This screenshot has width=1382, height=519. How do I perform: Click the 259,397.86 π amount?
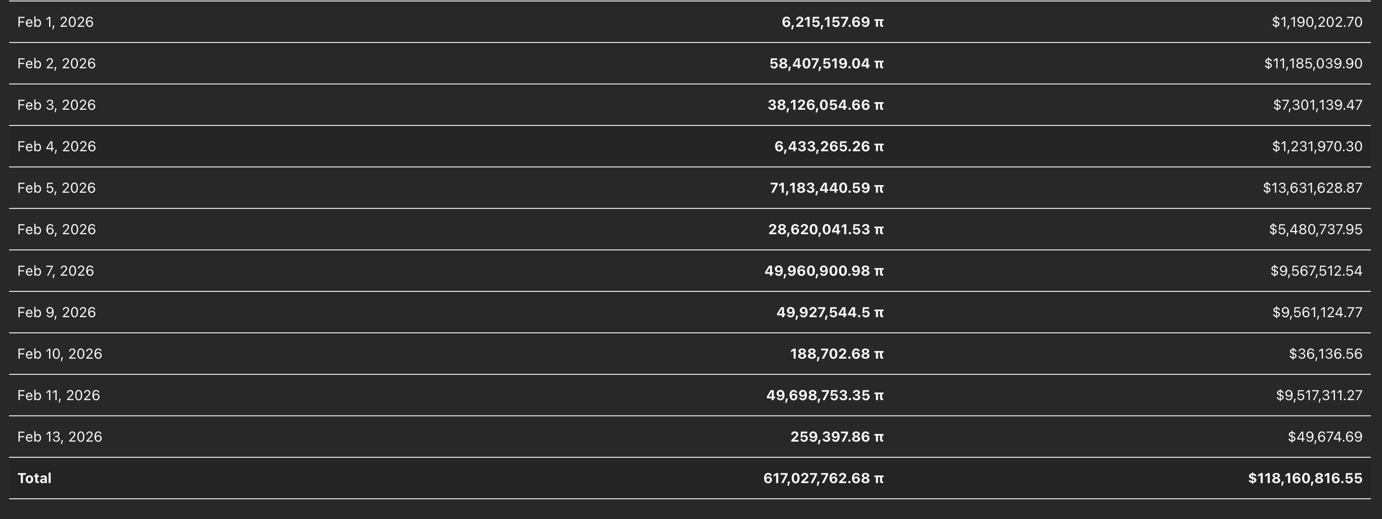pyautogui.click(x=836, y=437)
